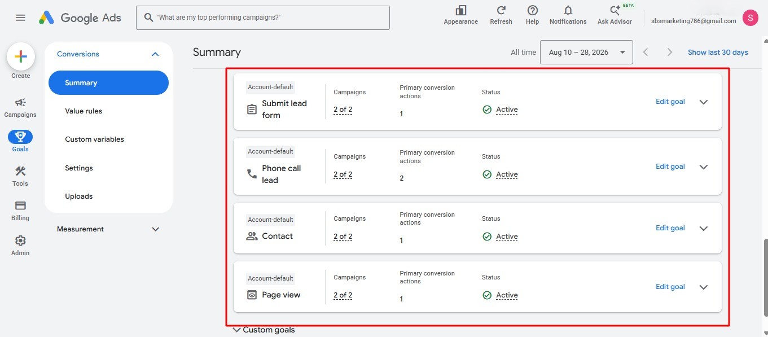Open Tools in sidebar
Viewport: 768px width, 337px height.
(20, 176)
